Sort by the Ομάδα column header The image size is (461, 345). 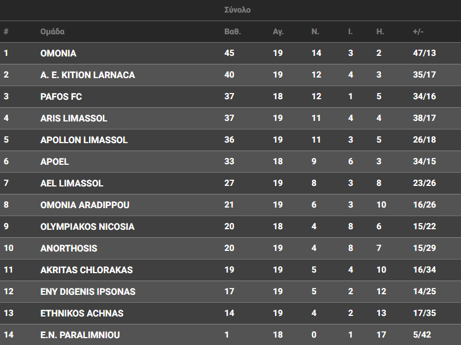click(52, 31)
